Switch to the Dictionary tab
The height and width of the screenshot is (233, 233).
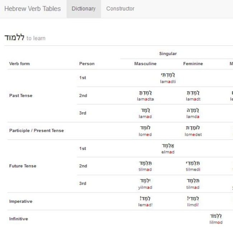click(x=84, y=9)
